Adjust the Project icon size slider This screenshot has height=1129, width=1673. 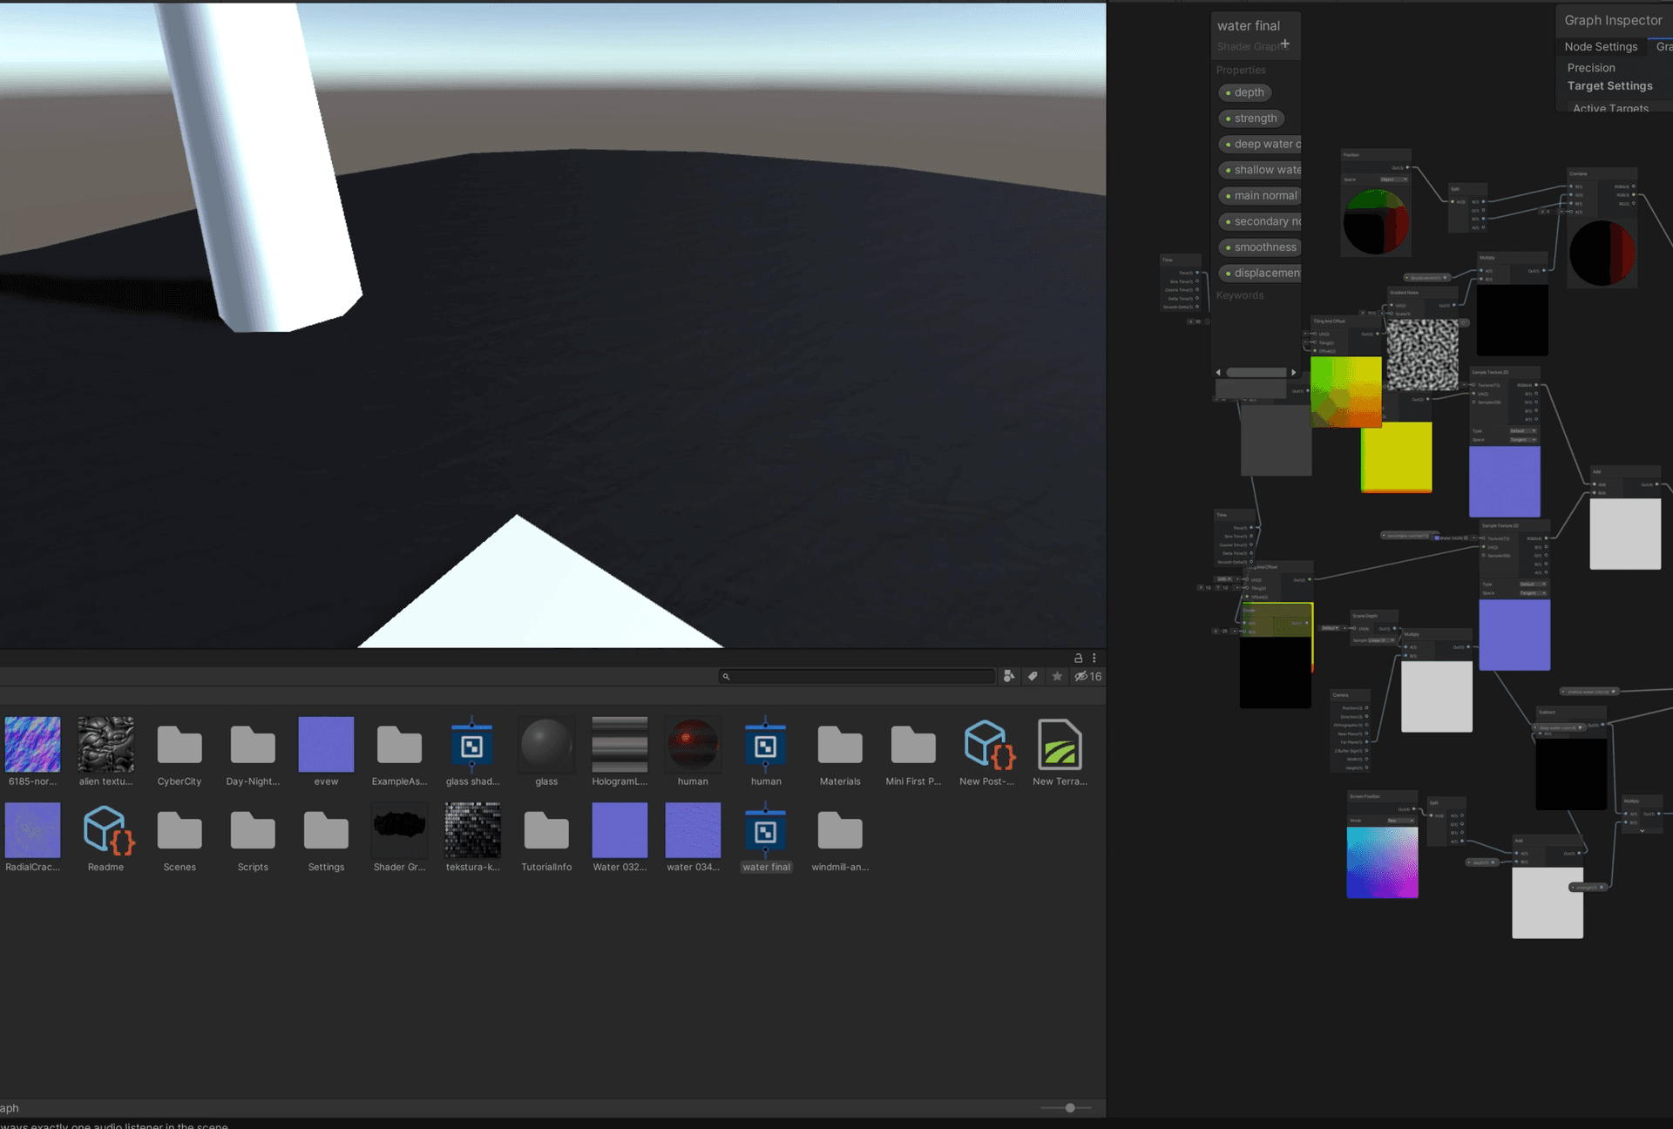[1070, 1108]
